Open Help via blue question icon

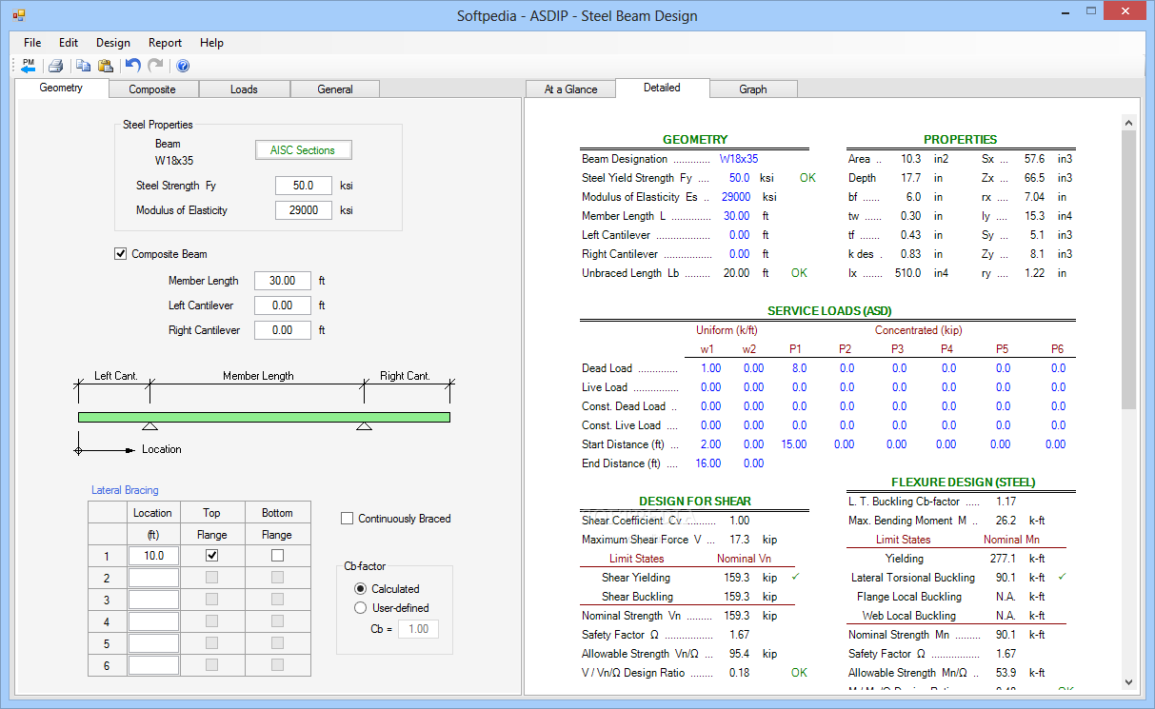click(183, 66)
